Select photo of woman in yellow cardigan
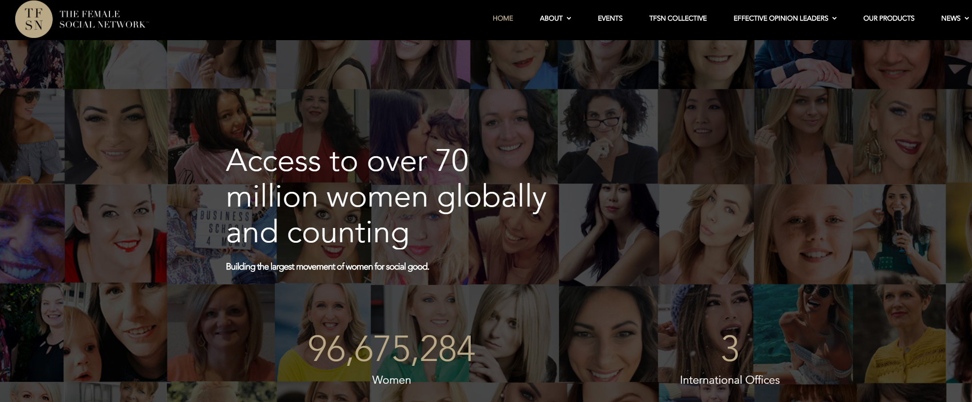The height and width of the screenshot is (402, 972). coord(899,333)
